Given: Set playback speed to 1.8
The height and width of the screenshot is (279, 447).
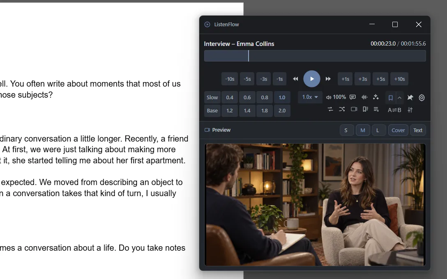Looking at the screenshot, I should 265,110.
